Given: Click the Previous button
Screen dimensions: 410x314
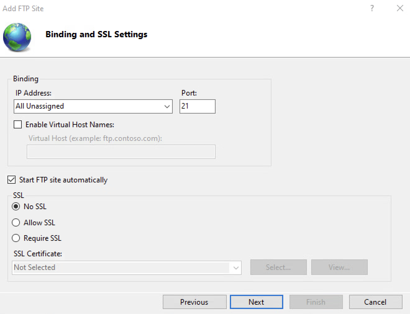Looking at the screenshot, I should tap(194, 302).
